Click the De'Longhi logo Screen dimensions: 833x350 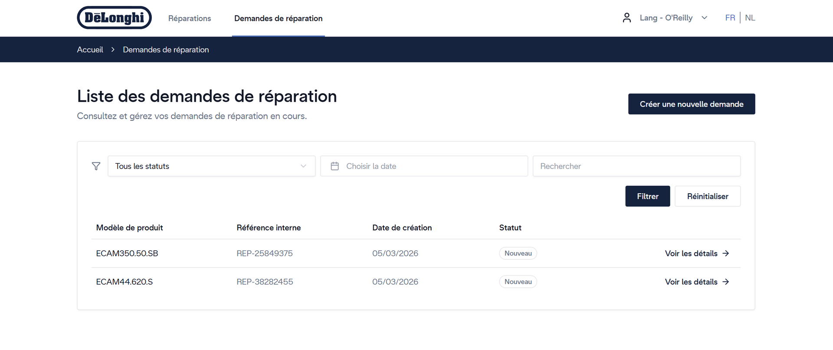[114, 18]
